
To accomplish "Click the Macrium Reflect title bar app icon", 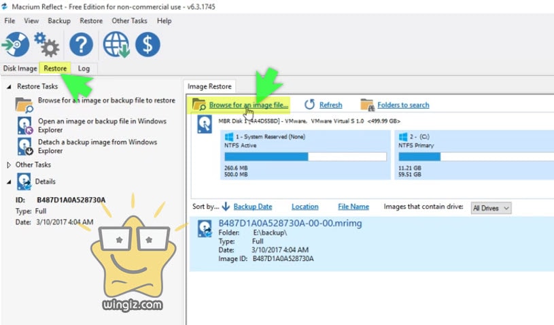I will (x=4, y=6).
